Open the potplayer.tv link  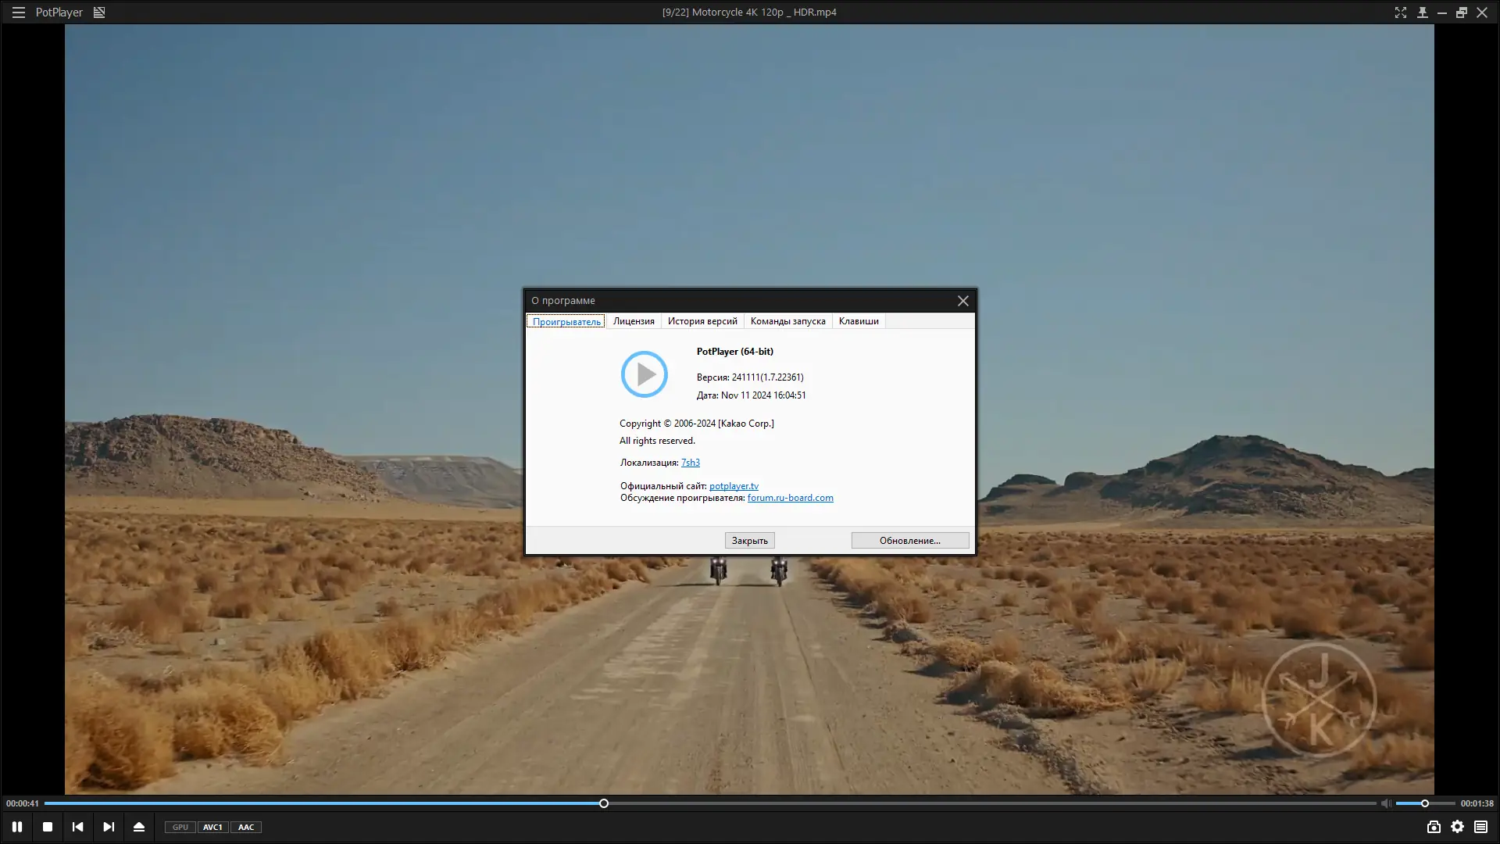click(734, 486)
